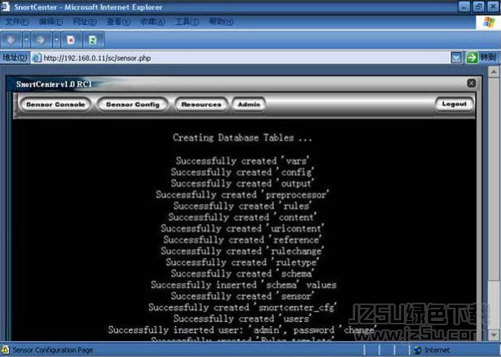501x357 pixels.
Task: Click the line Successfully created 'schema'
Action: 242,273
